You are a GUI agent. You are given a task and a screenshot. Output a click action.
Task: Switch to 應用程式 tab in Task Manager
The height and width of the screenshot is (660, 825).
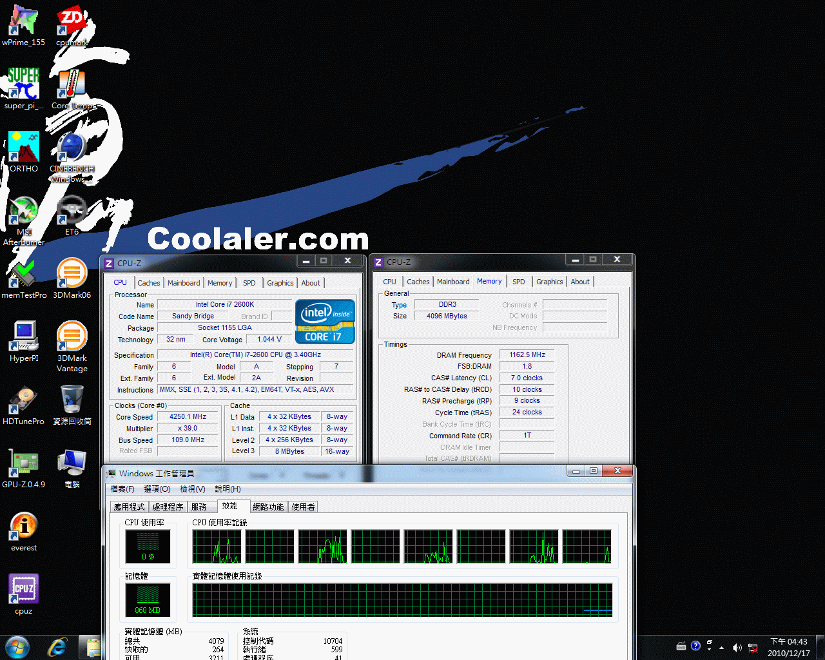130,507
